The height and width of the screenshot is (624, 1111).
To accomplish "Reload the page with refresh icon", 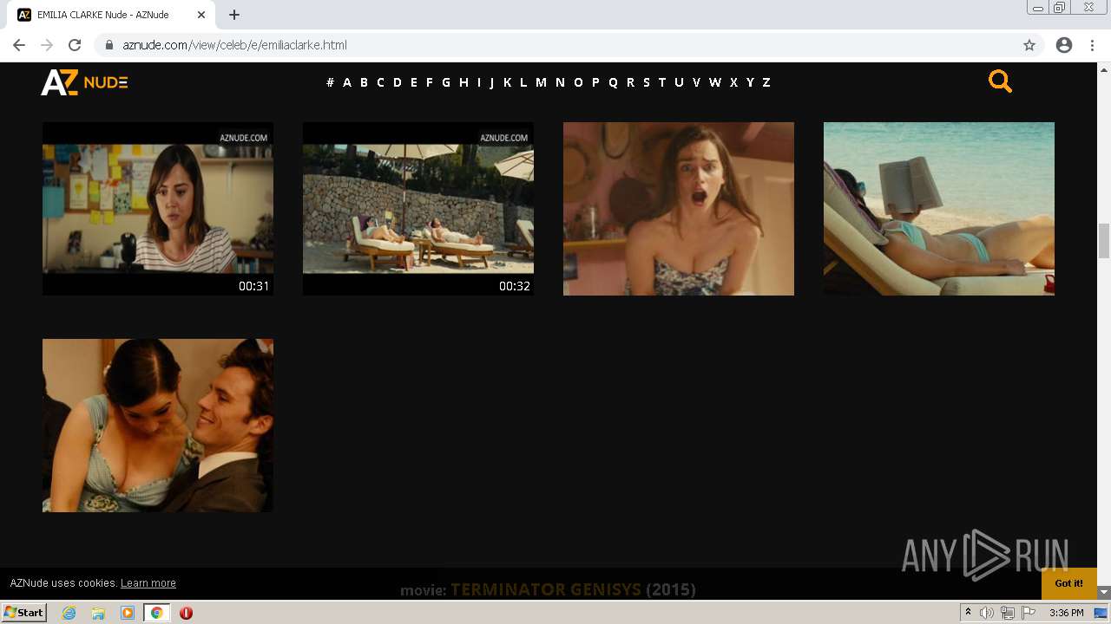I will tap(75, 45).
